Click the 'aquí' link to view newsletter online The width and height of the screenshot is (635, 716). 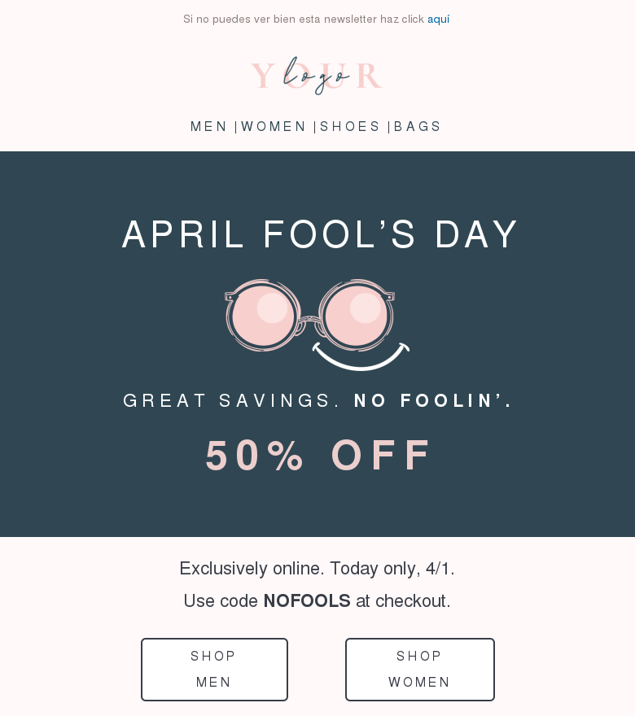[x=439, y=19]
